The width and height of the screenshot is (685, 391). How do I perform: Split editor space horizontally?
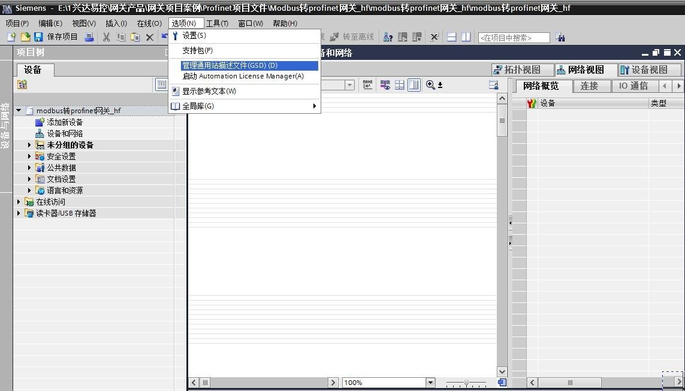pyautogui.click(x=452, y=38)
